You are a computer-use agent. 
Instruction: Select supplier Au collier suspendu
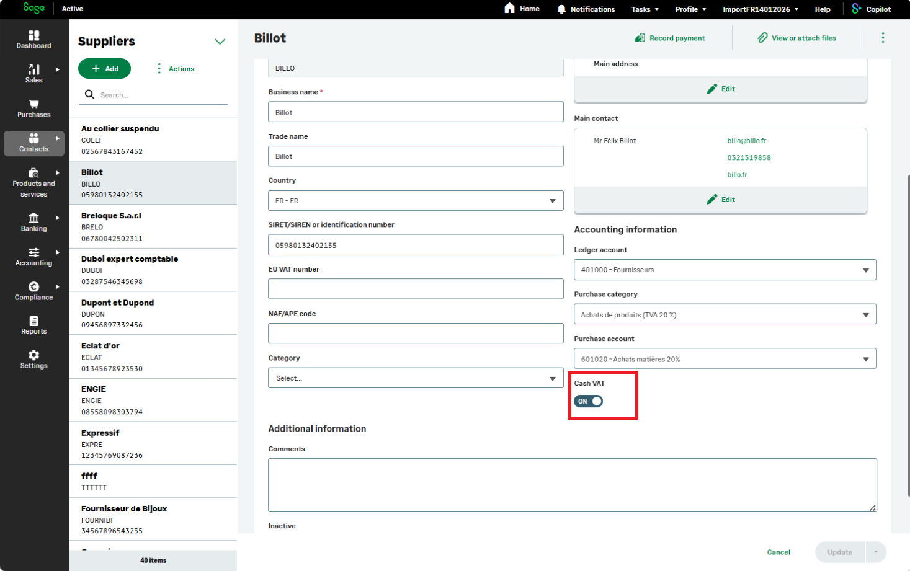(153, 139)
